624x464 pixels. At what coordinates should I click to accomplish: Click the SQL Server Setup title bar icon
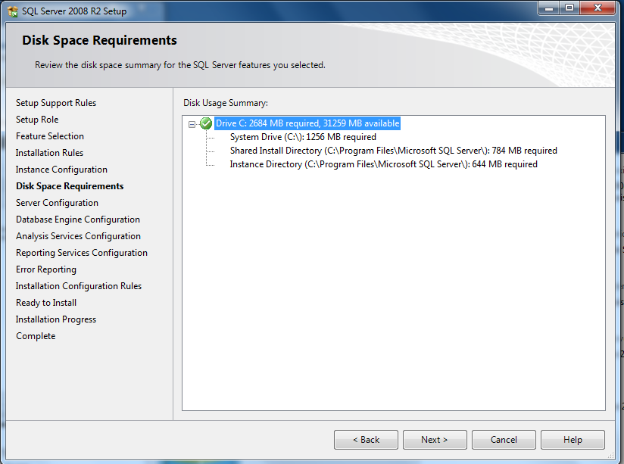(13, 11)
